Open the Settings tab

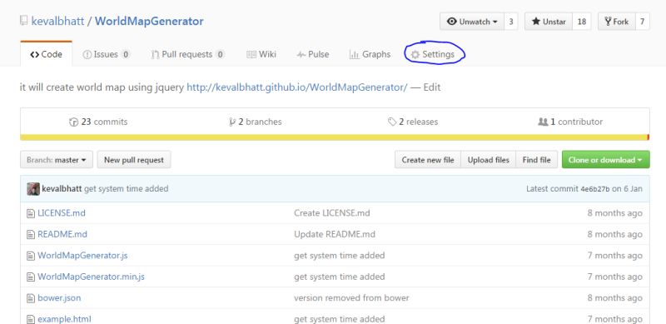coord(433,54)
